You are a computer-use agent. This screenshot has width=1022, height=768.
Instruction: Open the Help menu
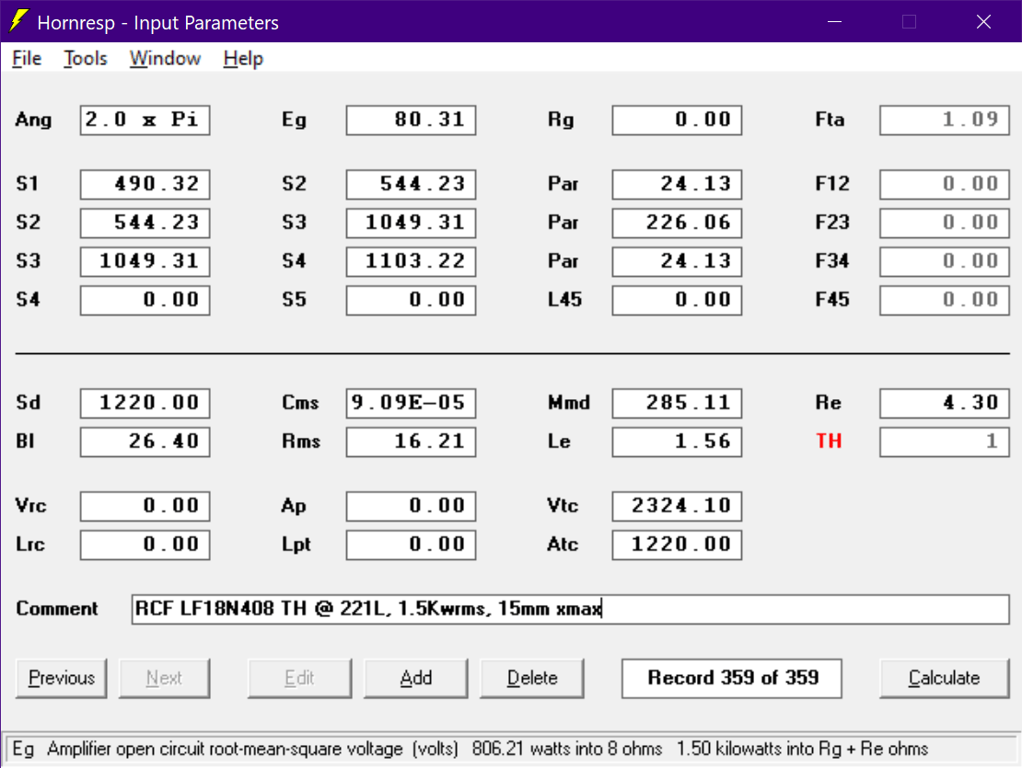click(x=243, y=59)
